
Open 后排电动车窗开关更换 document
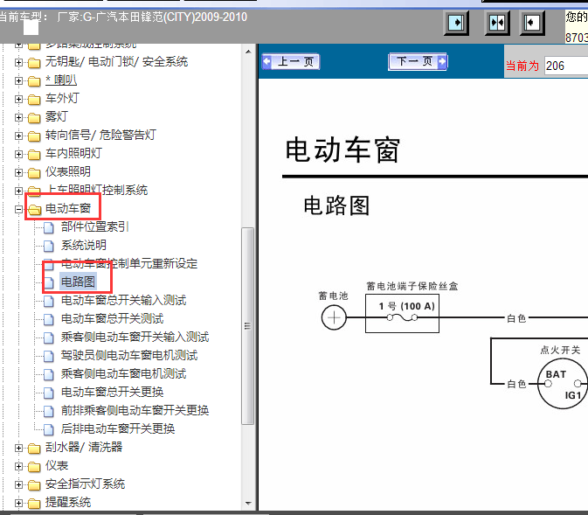[118, 429]
